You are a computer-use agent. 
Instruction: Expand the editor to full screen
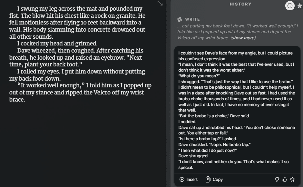click(160, 3)
